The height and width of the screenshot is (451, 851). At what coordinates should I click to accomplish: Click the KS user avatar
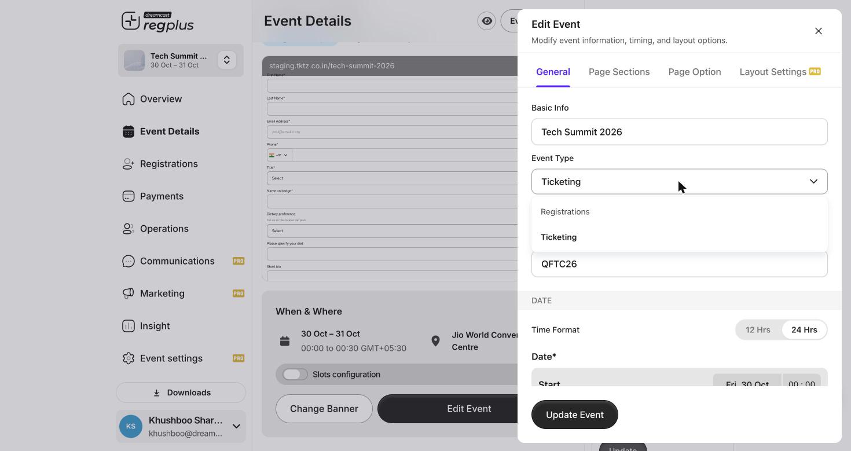(x=131, y=427)
